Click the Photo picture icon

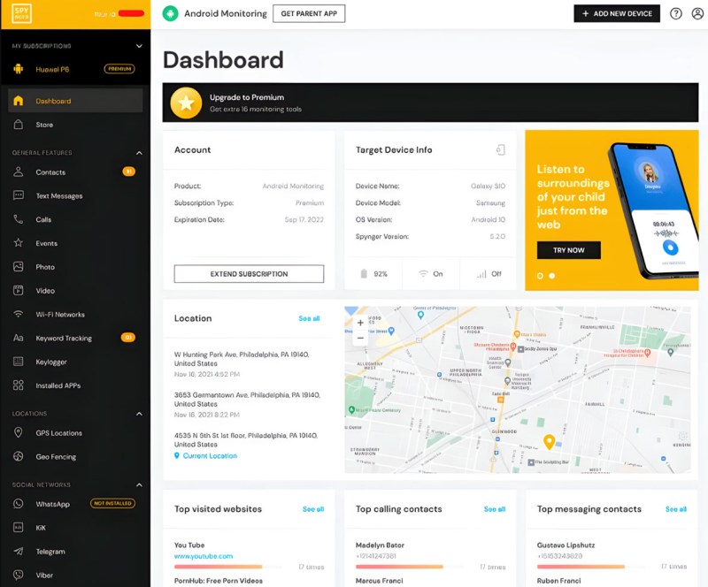point(18,267)
